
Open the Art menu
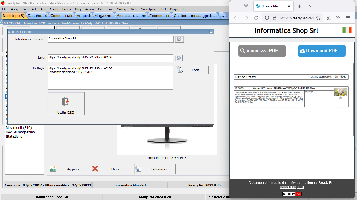[x=34, y=9]
